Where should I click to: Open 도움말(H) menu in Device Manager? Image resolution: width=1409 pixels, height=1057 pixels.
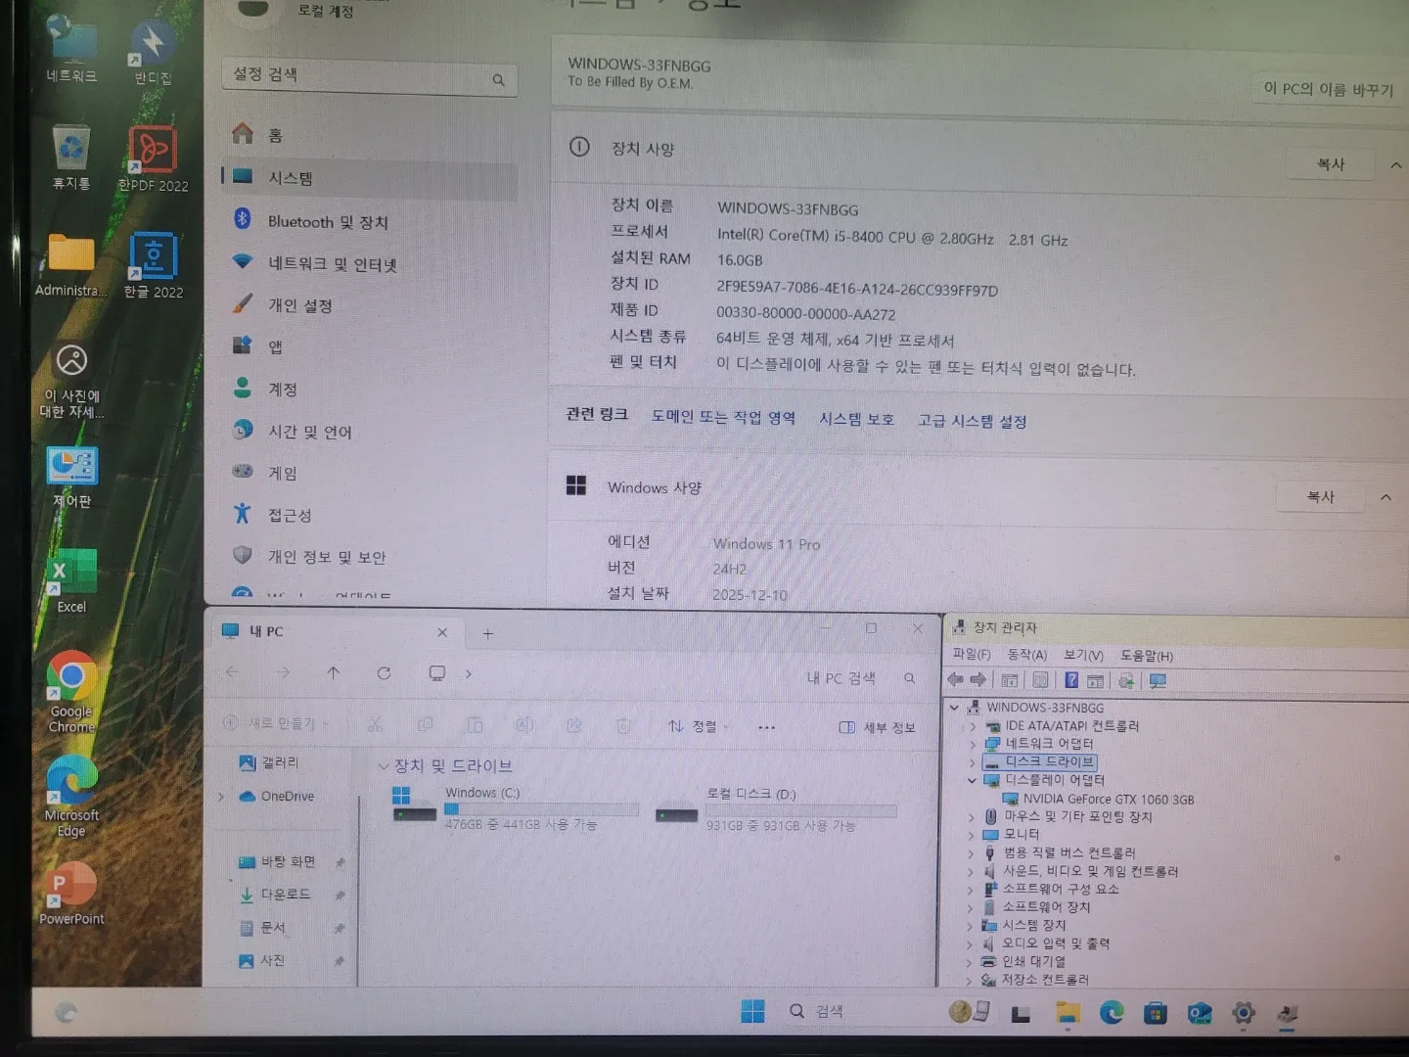tap(1147, 656)
